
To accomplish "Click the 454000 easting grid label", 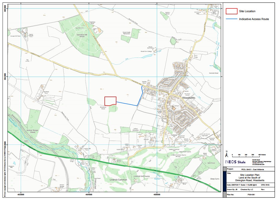I will [x=89, y=194].
